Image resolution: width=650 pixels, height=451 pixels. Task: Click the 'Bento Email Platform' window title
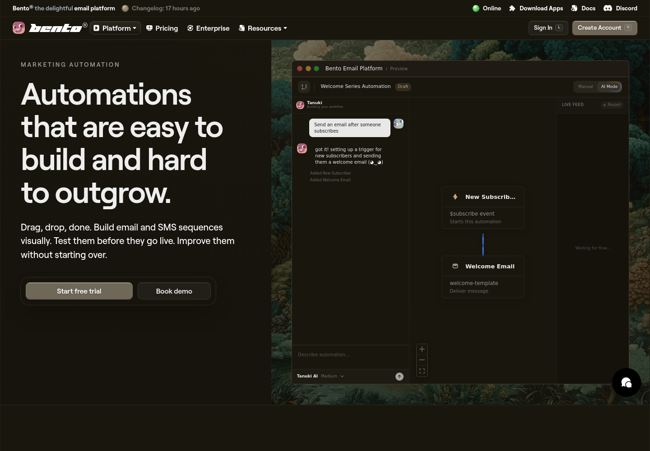coord(354,69)
